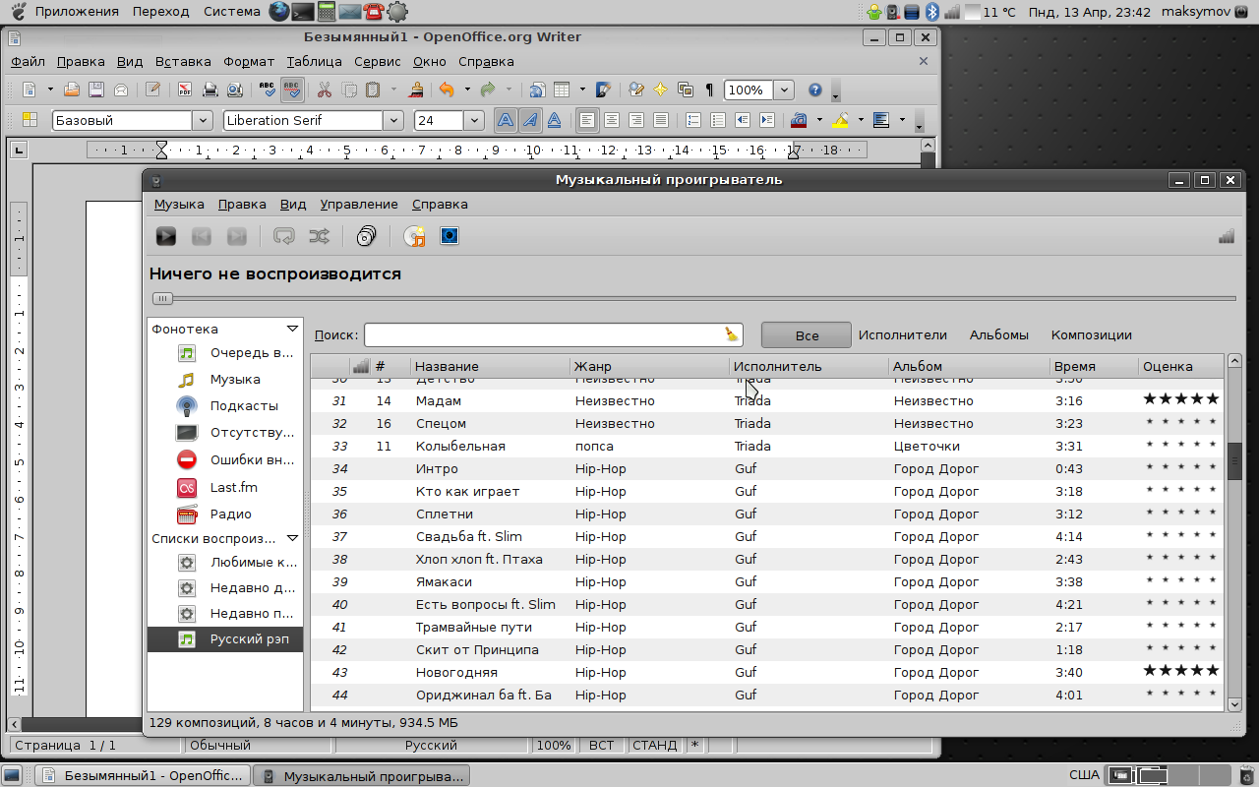The width and height of the screenshot is (1259, 787).
Task: Click the multiple-discs browse icon in player toolbar
Action: 367,236
